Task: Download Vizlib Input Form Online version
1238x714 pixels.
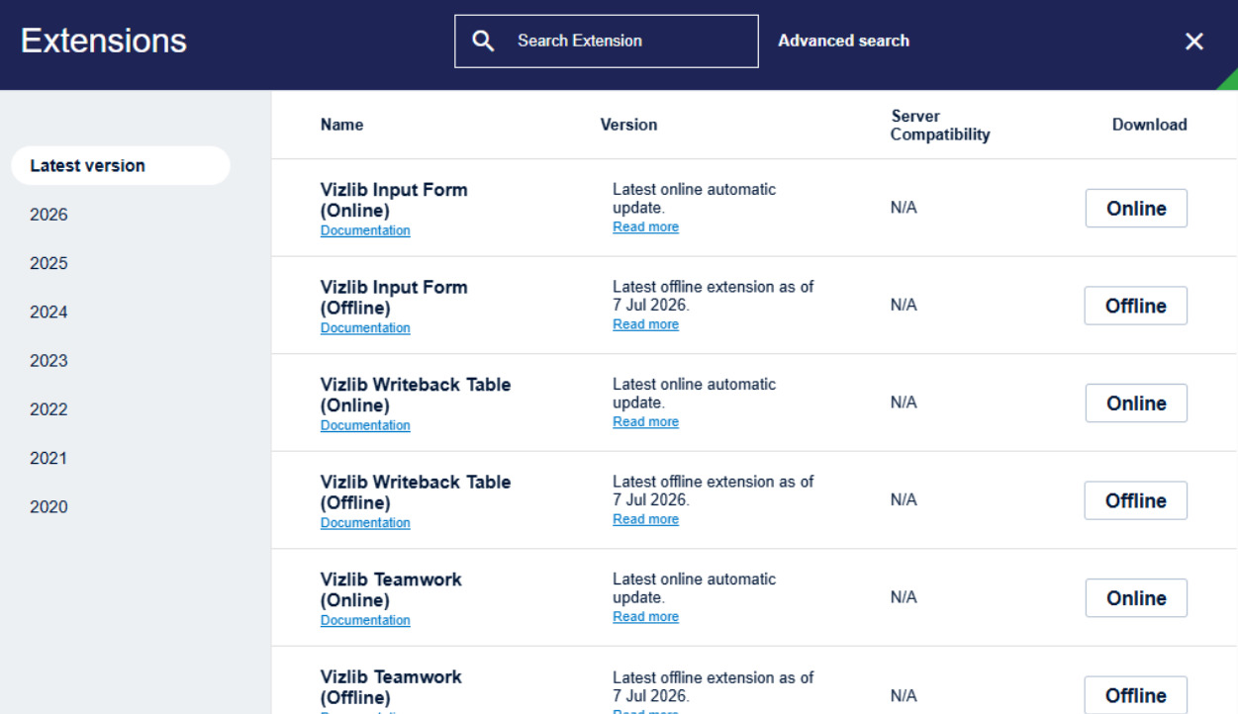Action: tap(1136, 209)
